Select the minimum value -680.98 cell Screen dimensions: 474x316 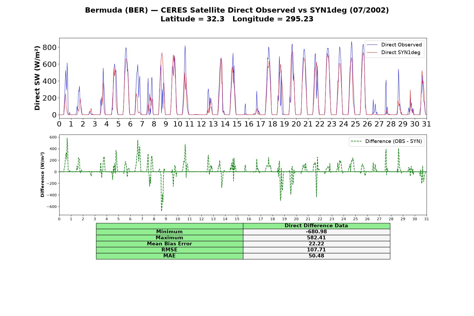click(x=317, y=232)
